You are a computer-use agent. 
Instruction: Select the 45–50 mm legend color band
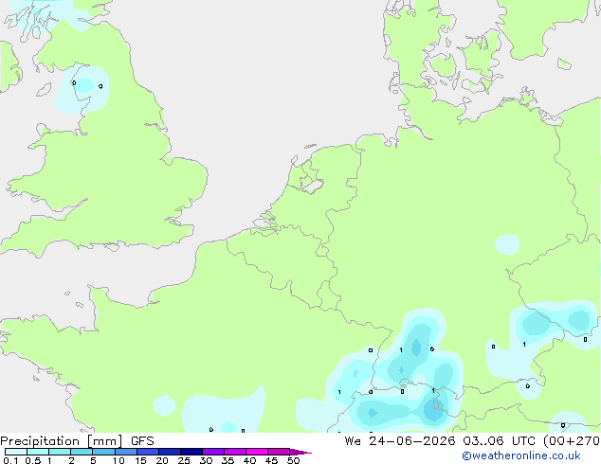click(x=279, y=452)
